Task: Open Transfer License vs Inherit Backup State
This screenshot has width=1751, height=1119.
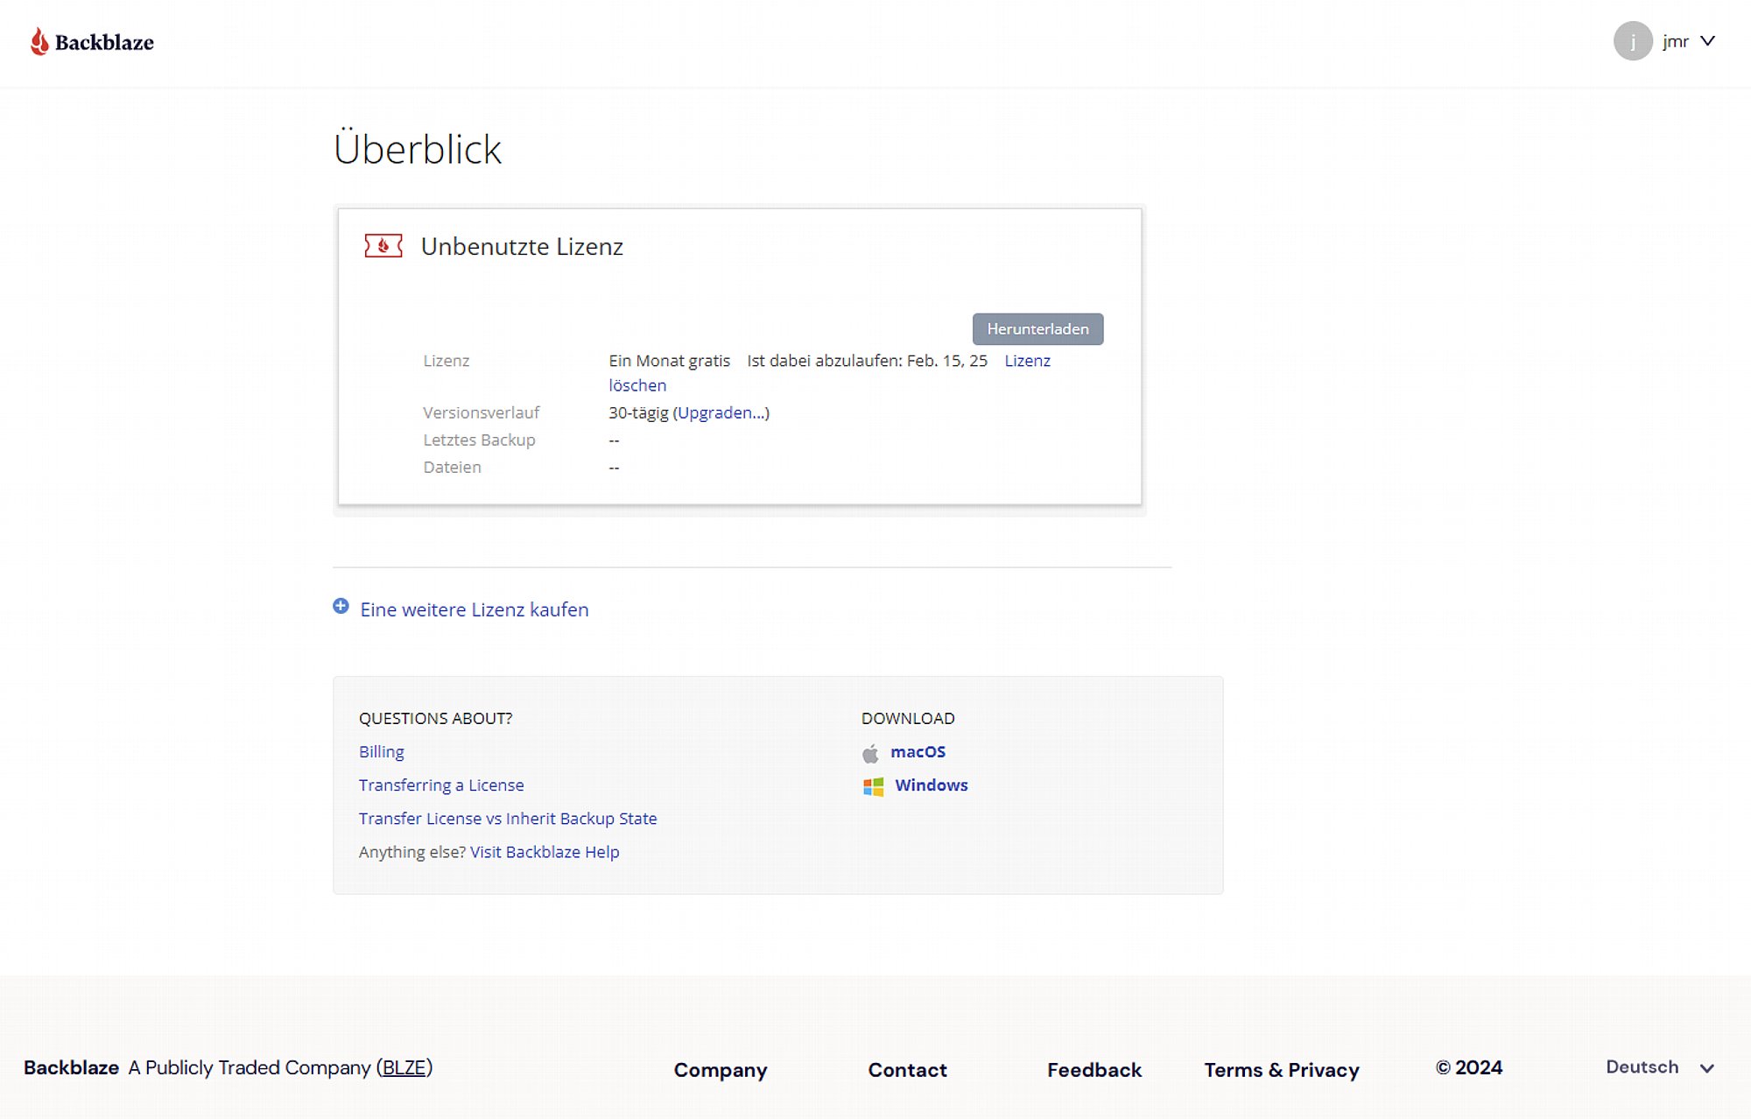Action: (x=508, y=818)
